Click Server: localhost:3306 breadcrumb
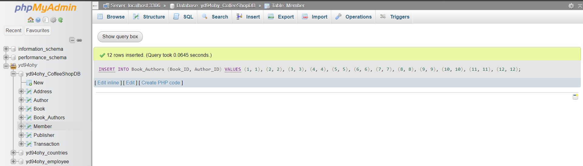This screenshot has height=166, width=583. (x=135, y=5)
